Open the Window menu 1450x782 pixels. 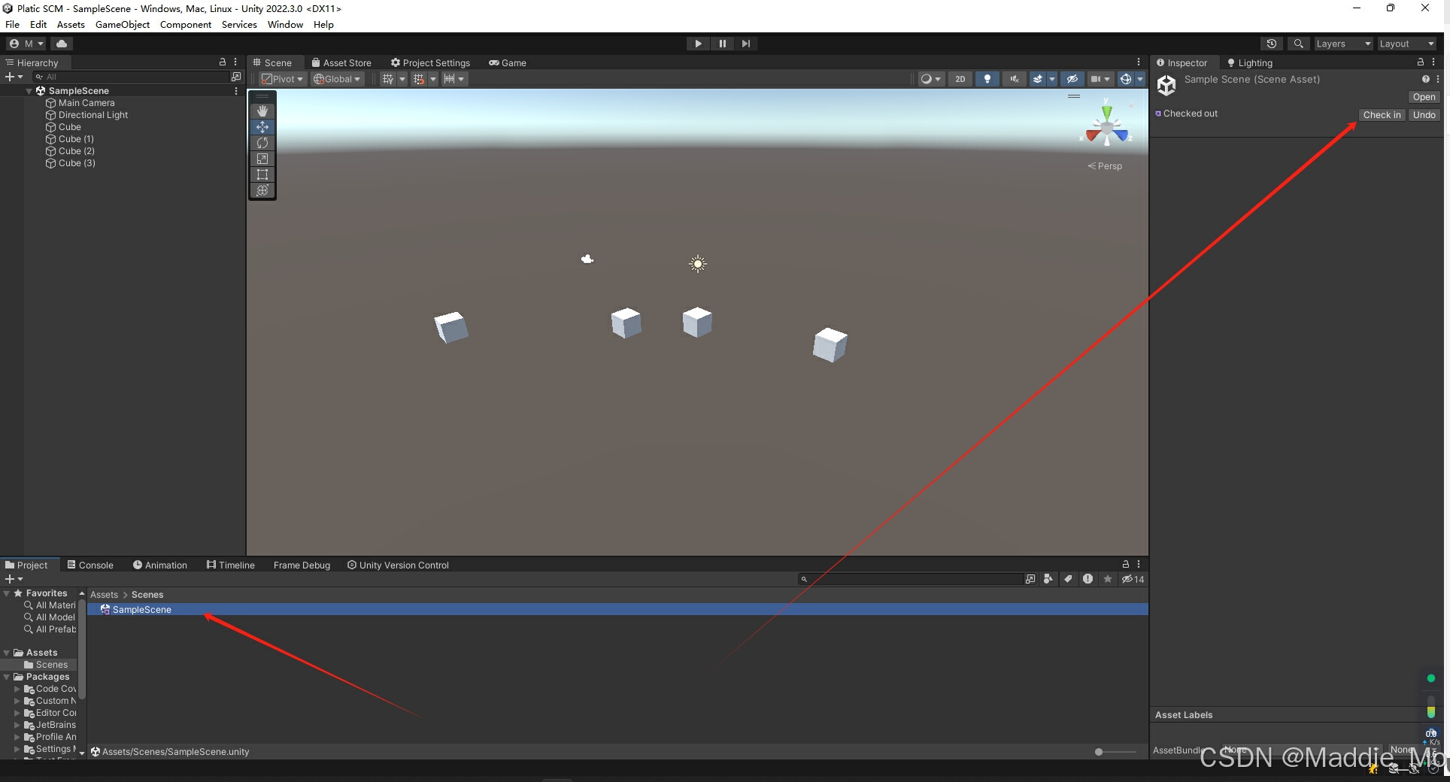(x=285, y=25)
